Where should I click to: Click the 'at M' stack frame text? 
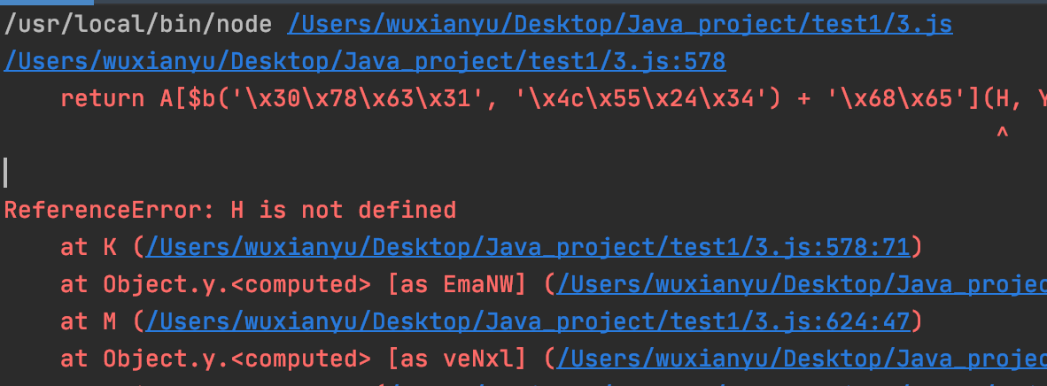(x=89, y=322)
